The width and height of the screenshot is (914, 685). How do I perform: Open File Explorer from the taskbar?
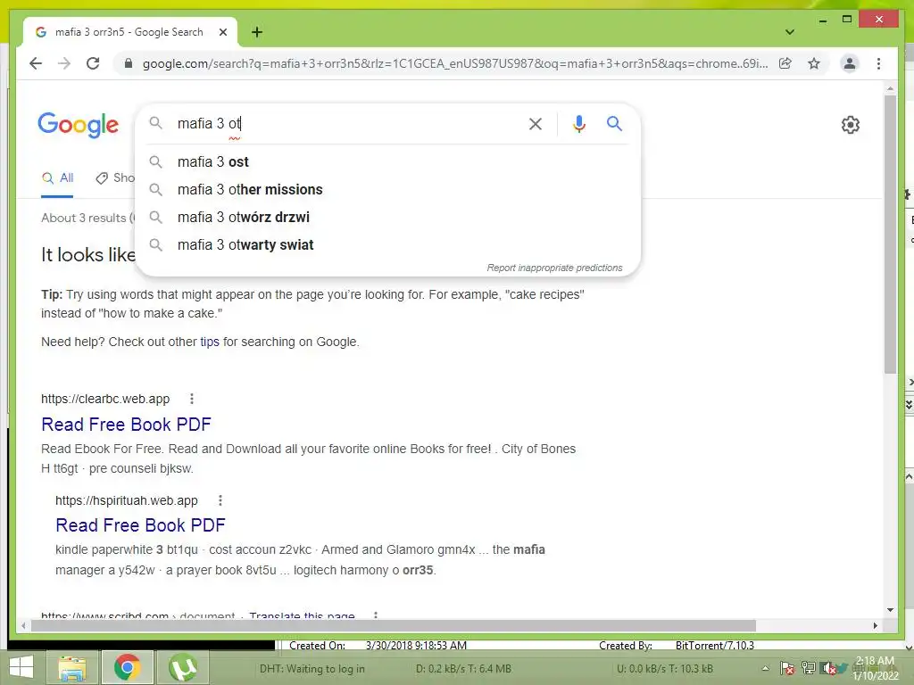[x=71, y=667]
